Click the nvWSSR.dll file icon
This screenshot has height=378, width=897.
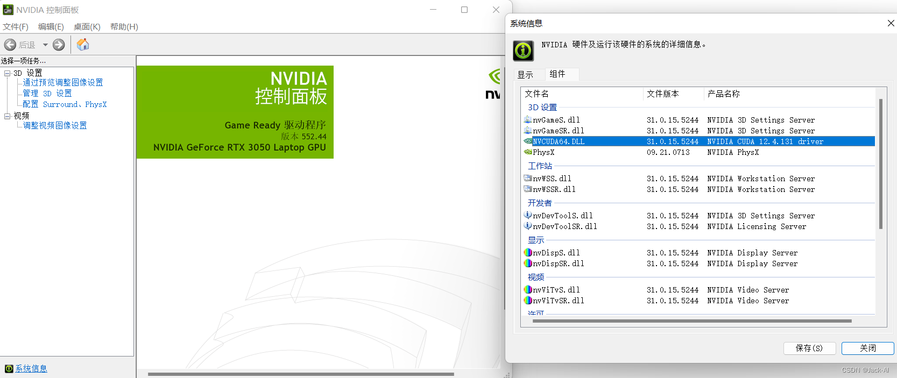point(528,189)
